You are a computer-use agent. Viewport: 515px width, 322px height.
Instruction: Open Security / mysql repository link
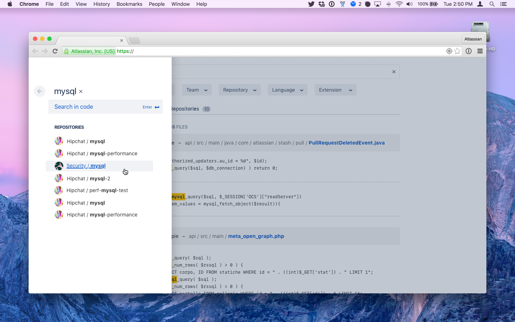(86, 166)
